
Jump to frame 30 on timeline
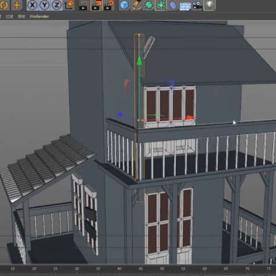[x=77, y=268]
